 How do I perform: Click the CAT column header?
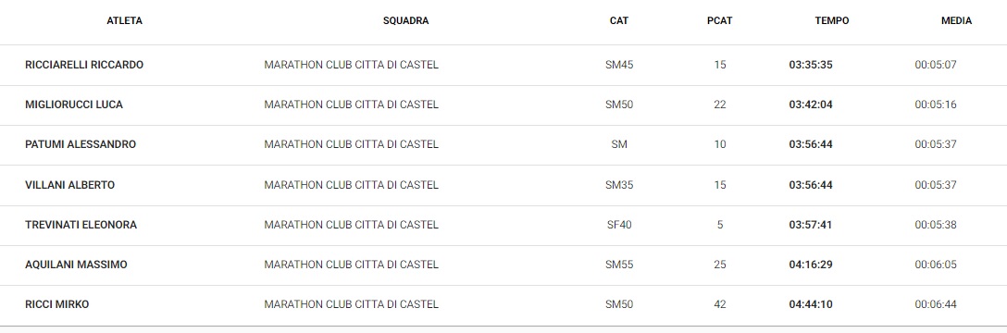[x=619, y=20]
